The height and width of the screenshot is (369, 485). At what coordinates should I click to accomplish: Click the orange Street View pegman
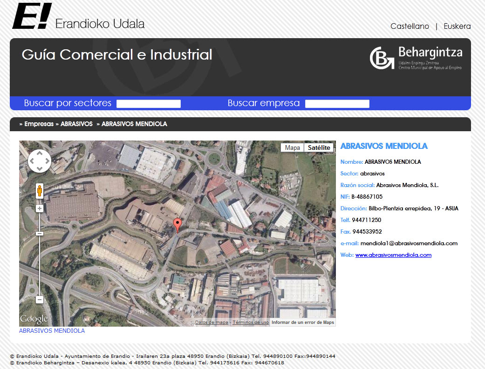point(40,190)
